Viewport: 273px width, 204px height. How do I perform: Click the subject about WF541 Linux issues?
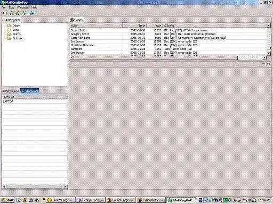(186, 30)
